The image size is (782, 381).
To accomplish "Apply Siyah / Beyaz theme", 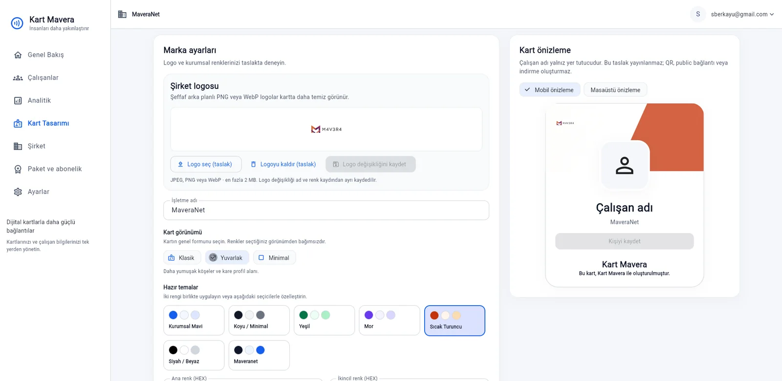I will point(194,356).
